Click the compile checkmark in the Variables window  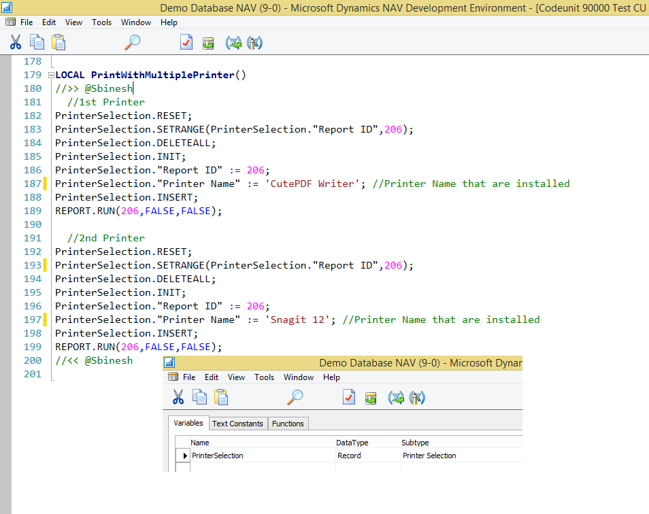coord(348,397)
